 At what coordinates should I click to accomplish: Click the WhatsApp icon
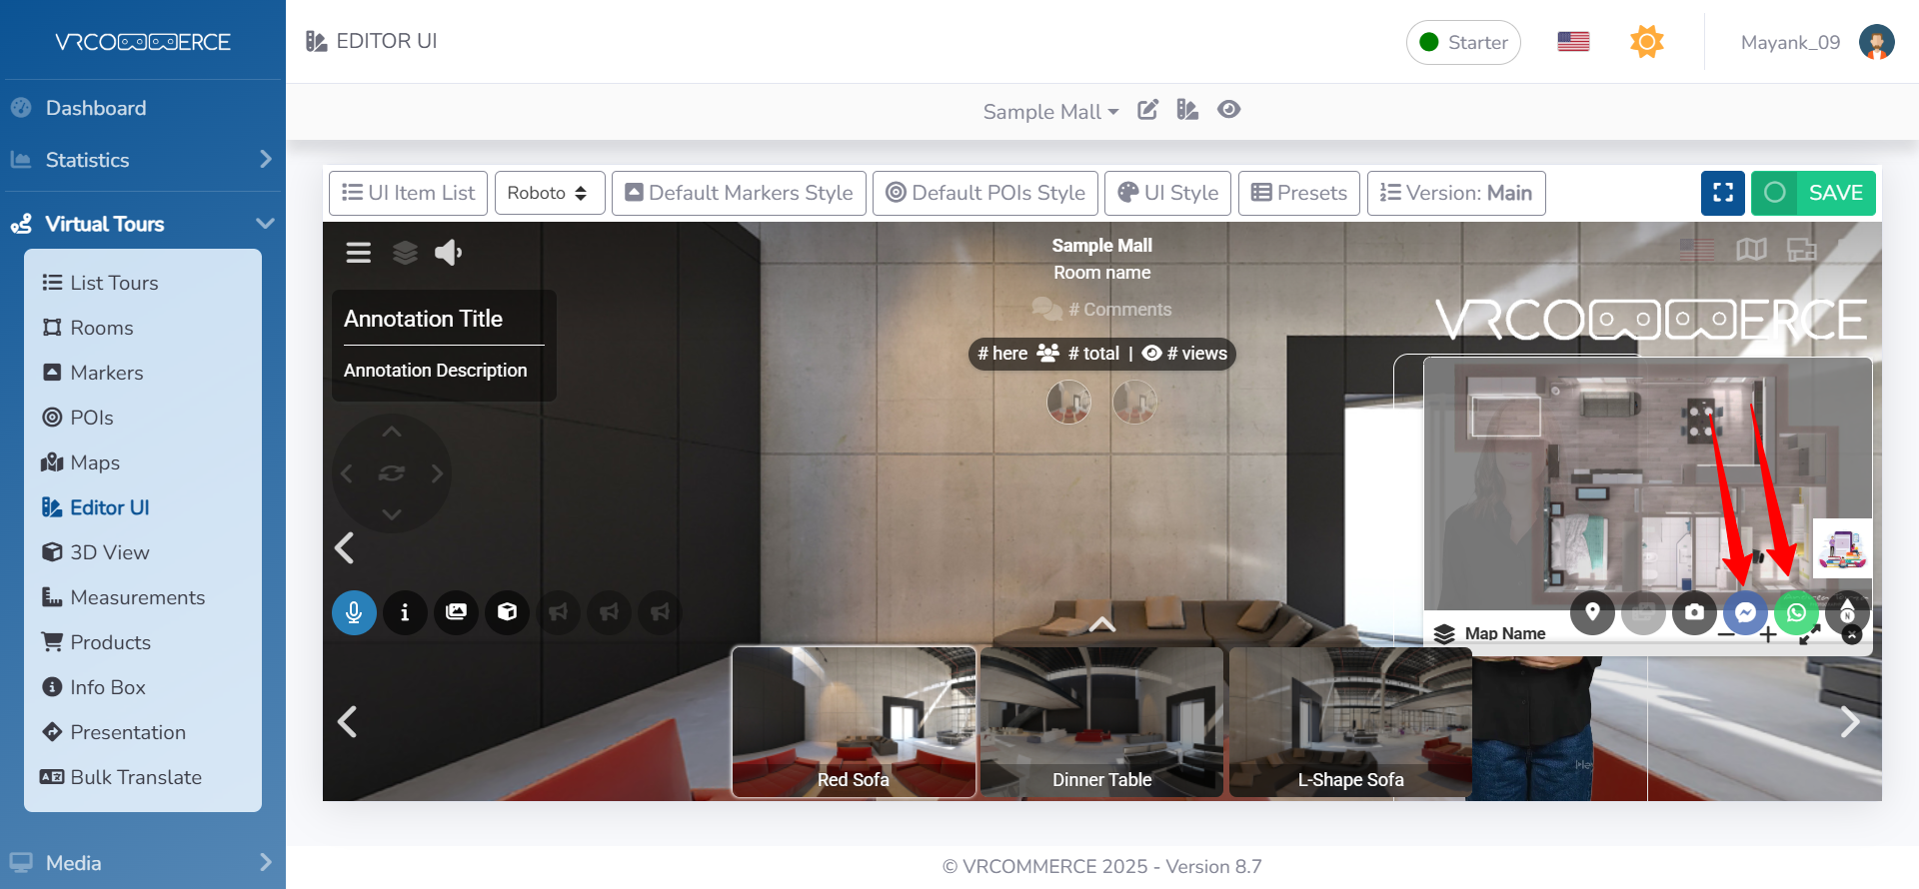[1796, 612]
